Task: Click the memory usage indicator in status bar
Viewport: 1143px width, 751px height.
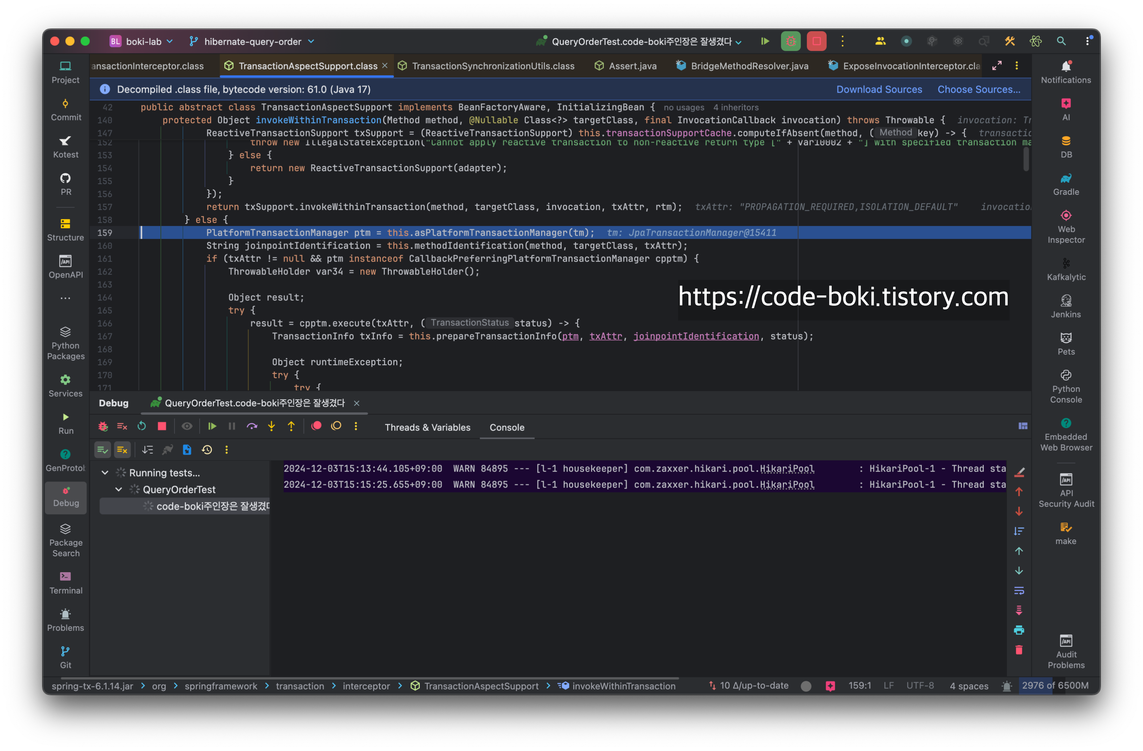Action: (1055, 686)
